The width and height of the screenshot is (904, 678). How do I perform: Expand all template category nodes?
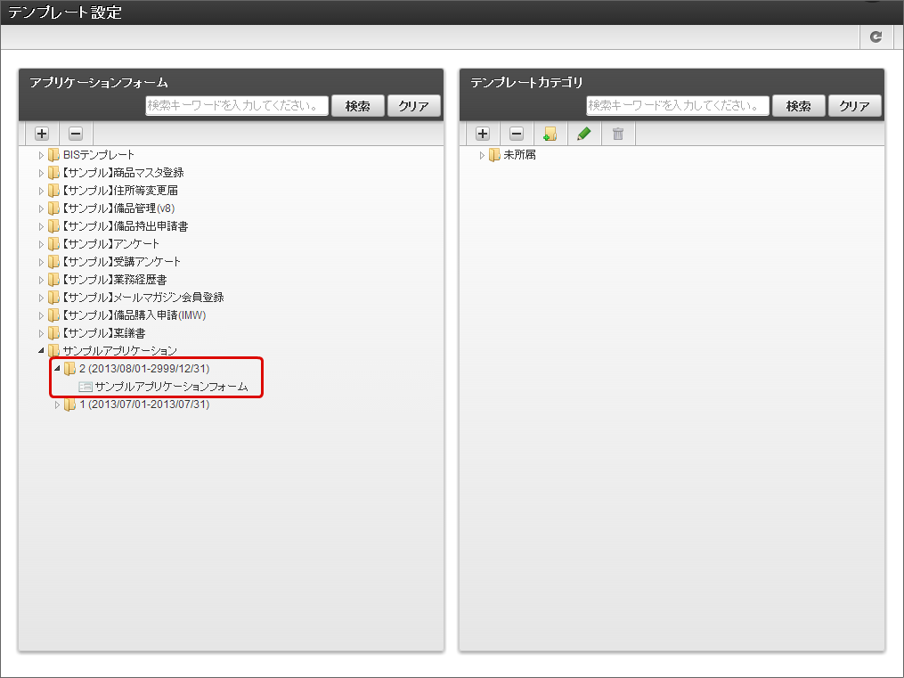(x=483, y=134)
